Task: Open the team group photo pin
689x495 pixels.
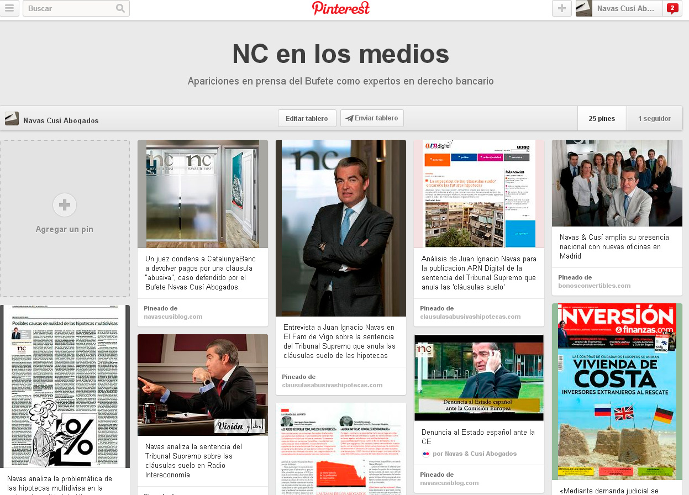Action: (617, 183)
